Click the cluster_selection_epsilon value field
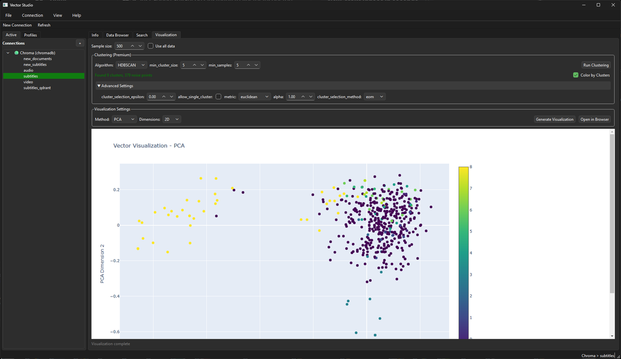621x359 pixels. pyautogui.click(x=153, y=97)
